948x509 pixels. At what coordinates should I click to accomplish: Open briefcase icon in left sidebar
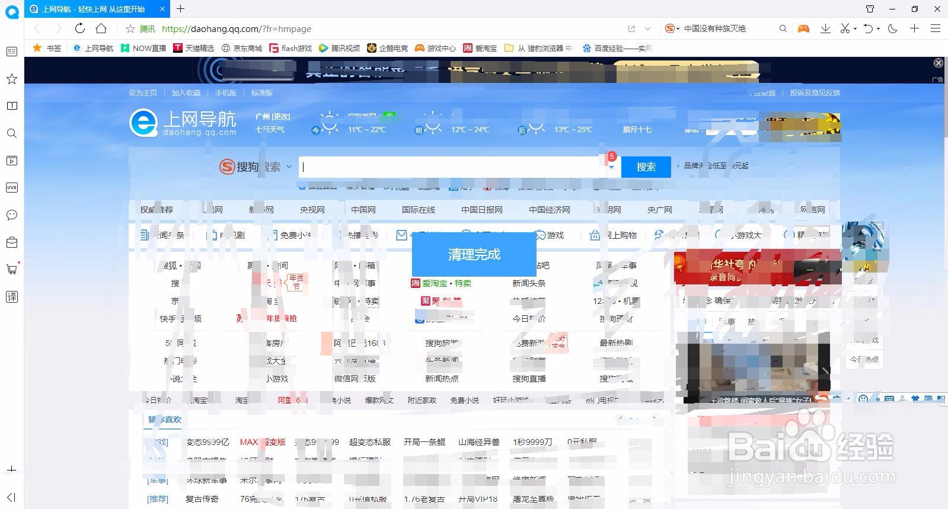12,242
